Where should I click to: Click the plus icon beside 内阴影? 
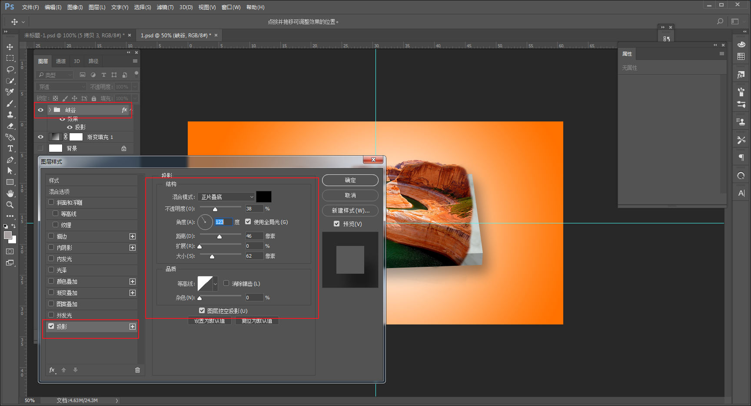tap(133, 248)
